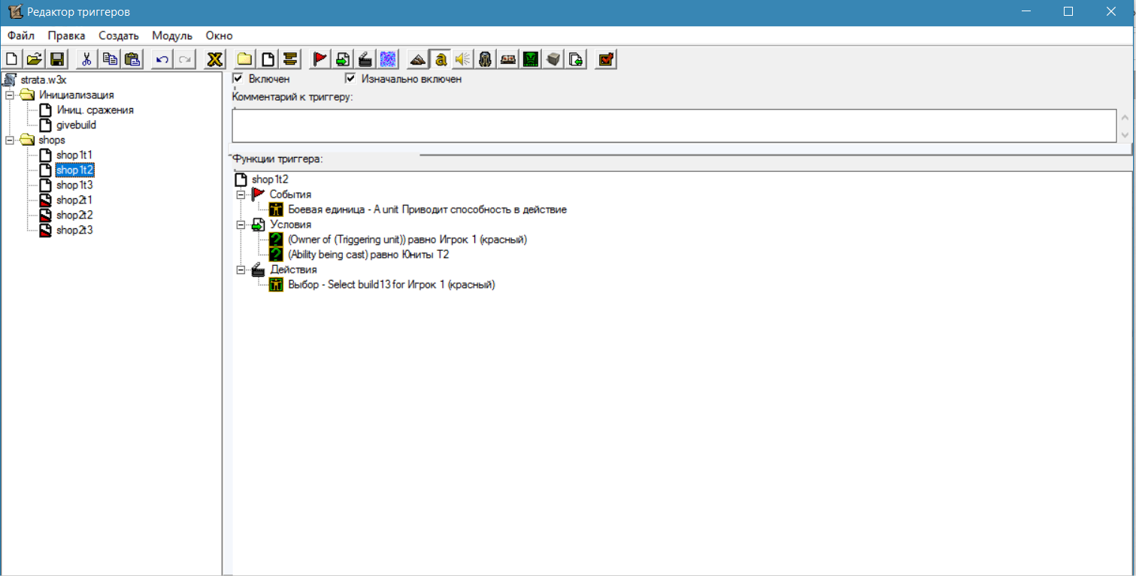Image resolution: width=1136 pixels, height=576 pixels.
Task: Open the Sound Editor speaker icon
Action: pos(463,59)
